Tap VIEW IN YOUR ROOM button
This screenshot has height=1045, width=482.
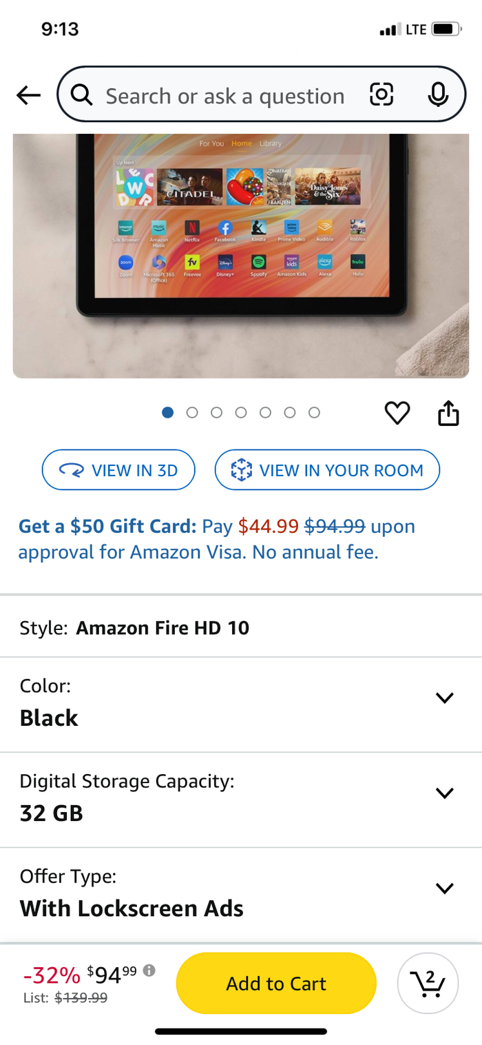click(x=327, y=470)
